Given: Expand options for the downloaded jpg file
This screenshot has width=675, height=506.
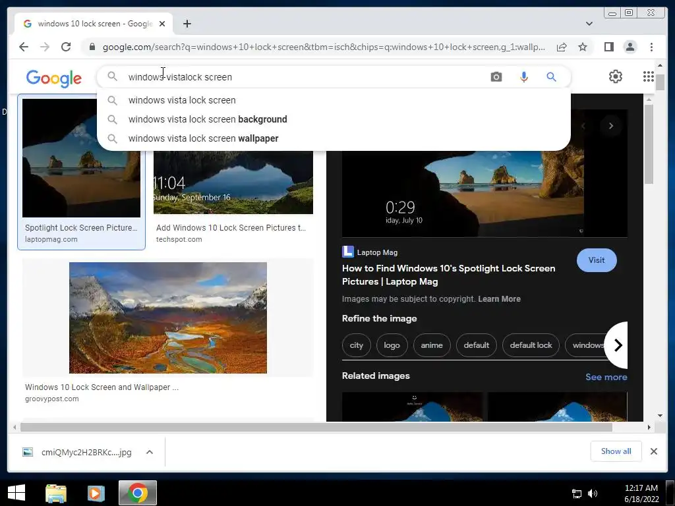Looking at the screenshot, I should 150,452.
